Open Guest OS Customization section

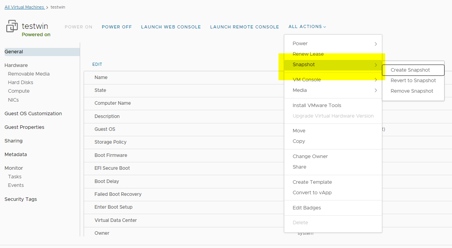pos(33,114)
